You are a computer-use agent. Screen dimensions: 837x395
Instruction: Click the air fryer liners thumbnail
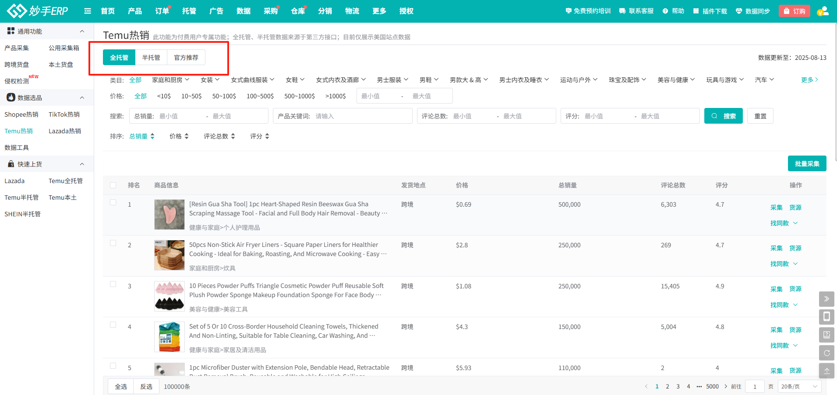[x=170, y=255]
